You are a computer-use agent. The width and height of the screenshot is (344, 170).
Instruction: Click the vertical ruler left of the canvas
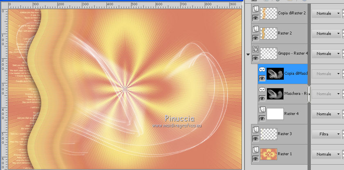(4, 89)
